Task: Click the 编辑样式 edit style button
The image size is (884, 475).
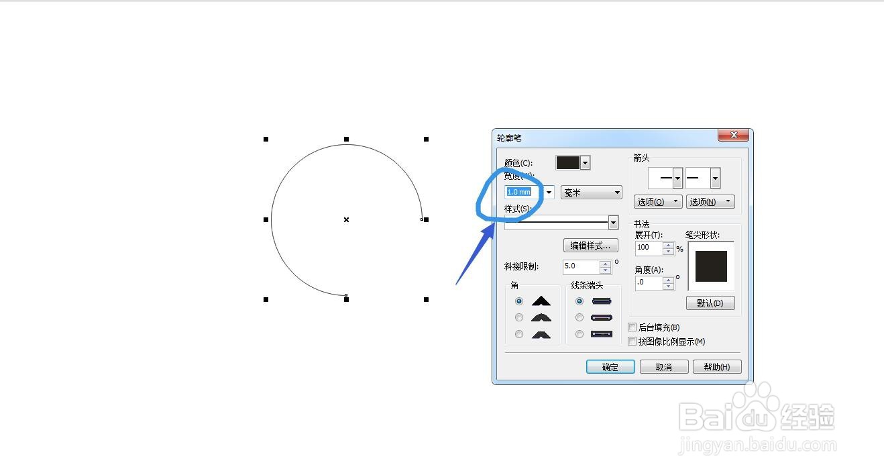Action: [590, 246]
